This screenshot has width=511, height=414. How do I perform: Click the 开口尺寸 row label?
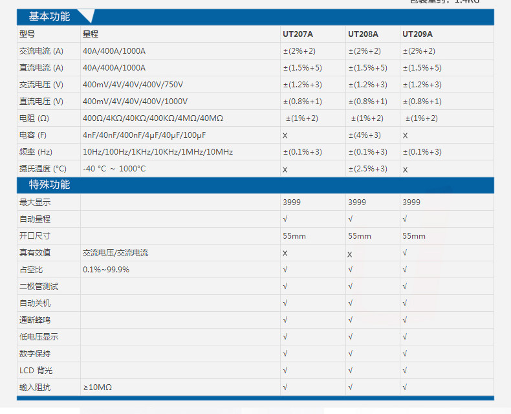click(x=35, y=235)
